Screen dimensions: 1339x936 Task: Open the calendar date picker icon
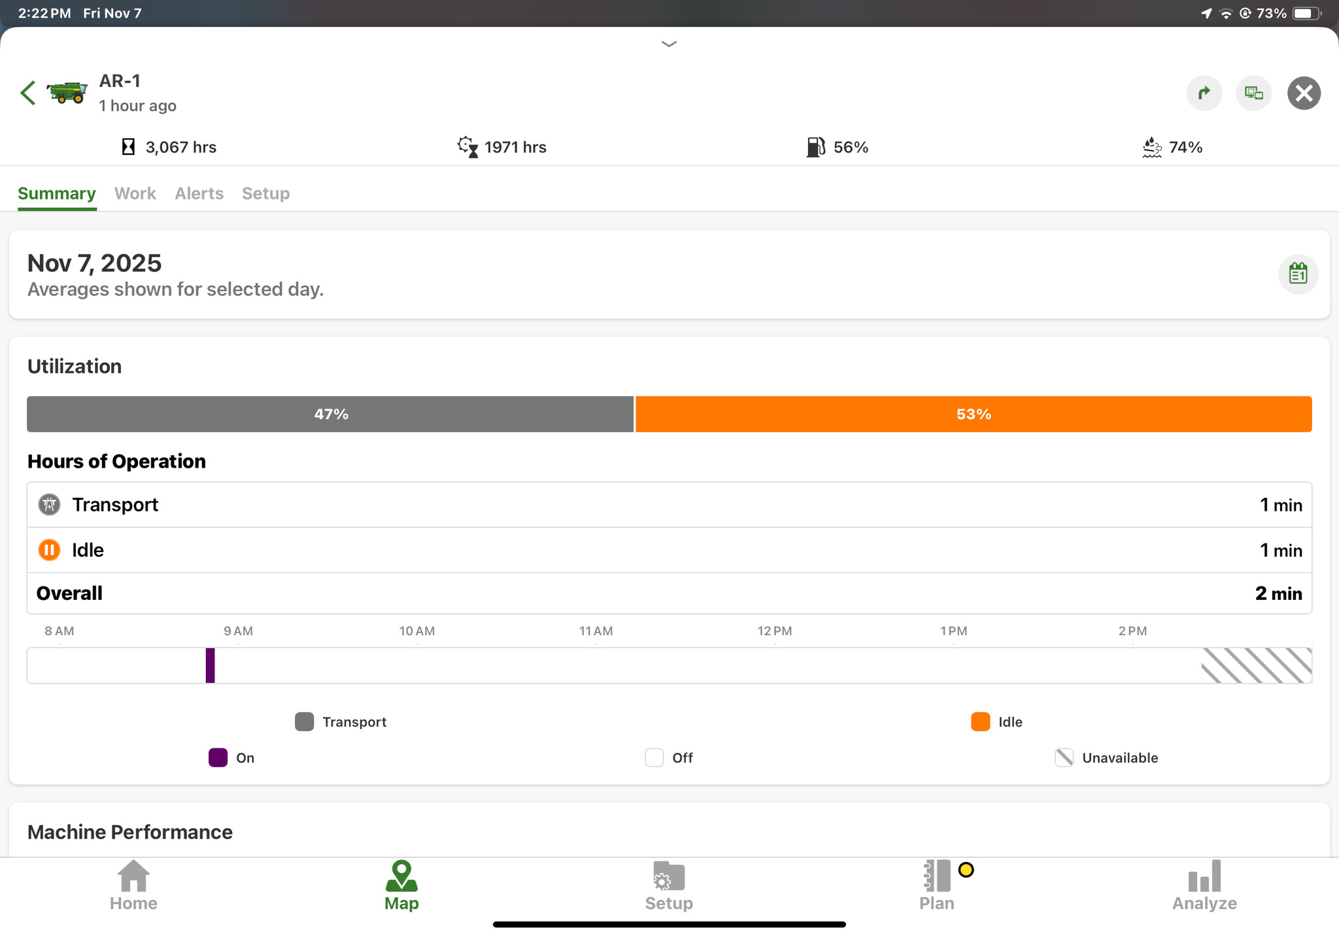click(1298, 273)
